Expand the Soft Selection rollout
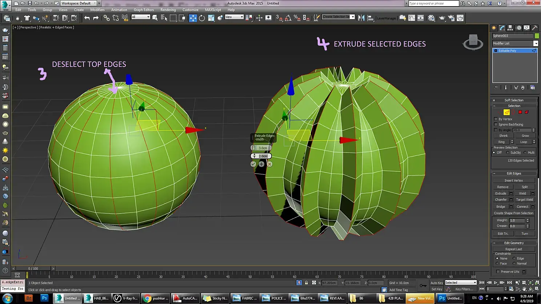The height and width of the screenshot is (304, 541). click(514, 100)
